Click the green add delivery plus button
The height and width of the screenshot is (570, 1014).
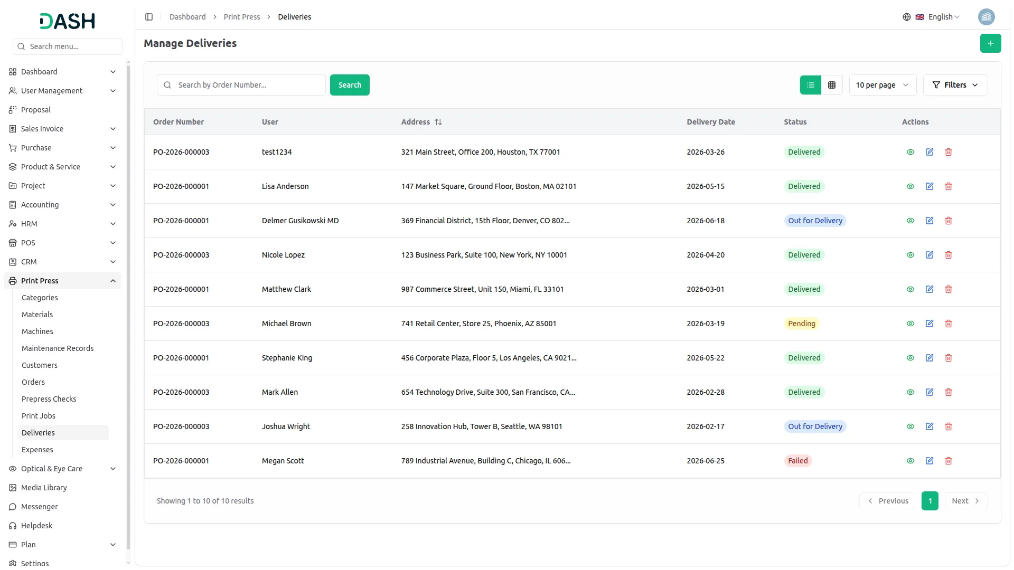990,43
